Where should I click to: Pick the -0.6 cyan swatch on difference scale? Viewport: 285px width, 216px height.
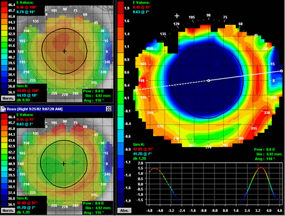pos(121,136)
